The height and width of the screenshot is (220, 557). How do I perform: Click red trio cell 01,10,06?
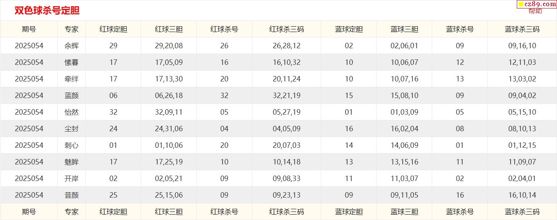(169, 145)
